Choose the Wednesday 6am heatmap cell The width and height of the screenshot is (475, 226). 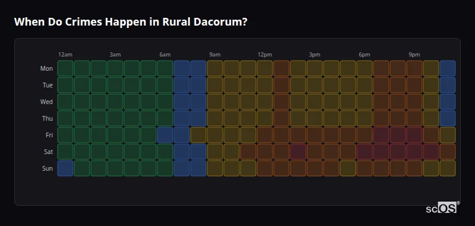pos(165,102)
